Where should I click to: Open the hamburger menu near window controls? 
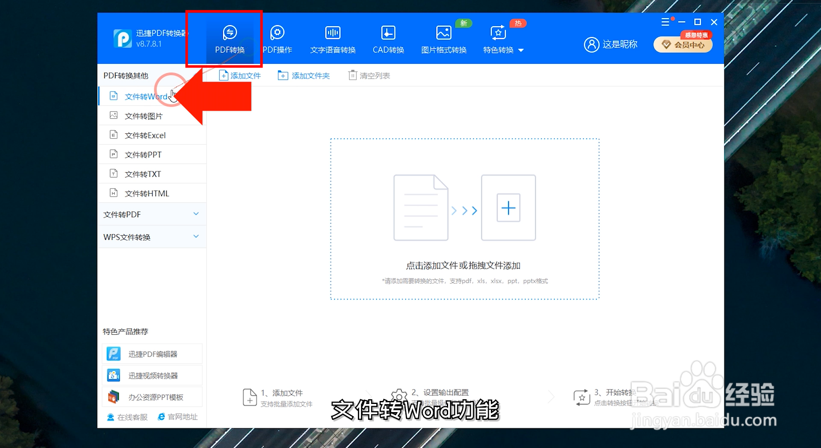[666, 22]
